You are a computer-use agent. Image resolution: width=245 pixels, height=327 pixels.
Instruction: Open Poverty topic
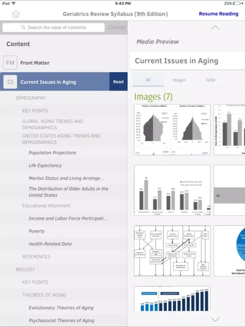tap(37, 231)
